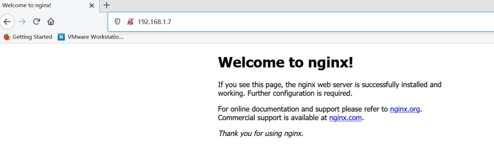Open tracking protection shield info
The height and width of the screenshot is (146, 494).
click(118, 22)
